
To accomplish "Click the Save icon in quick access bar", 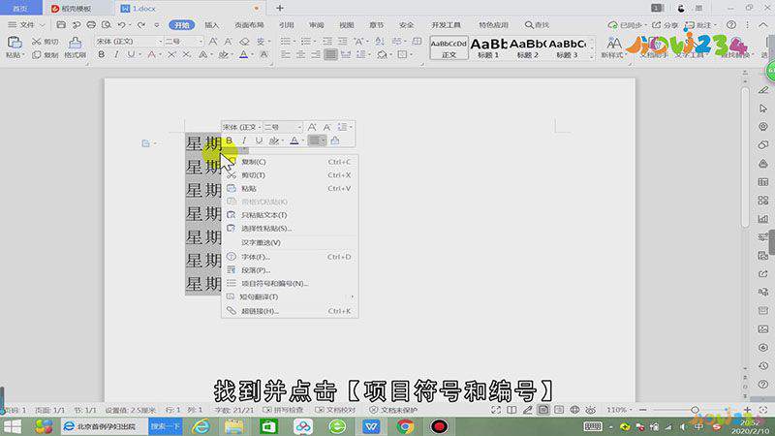I will point(61,24).
